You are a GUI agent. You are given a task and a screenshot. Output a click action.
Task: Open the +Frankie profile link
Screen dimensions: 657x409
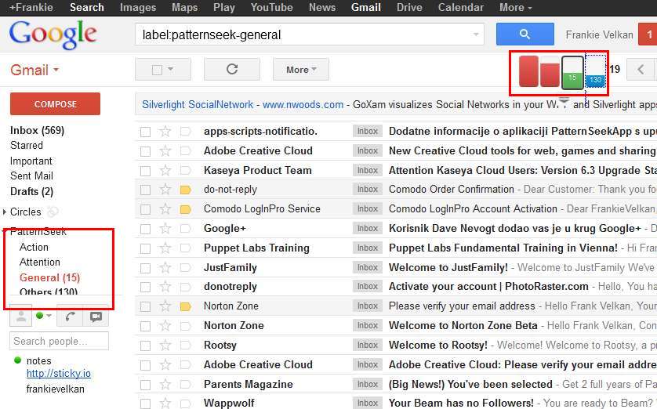[31, 8]
